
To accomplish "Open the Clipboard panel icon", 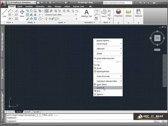I will (138, 13).
